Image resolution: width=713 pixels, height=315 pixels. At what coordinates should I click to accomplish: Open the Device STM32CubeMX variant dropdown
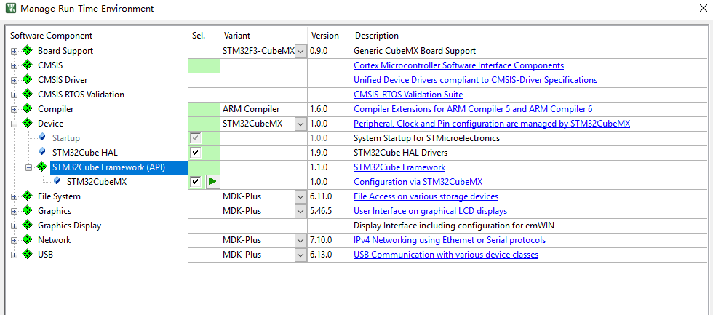tap(300, 124)
